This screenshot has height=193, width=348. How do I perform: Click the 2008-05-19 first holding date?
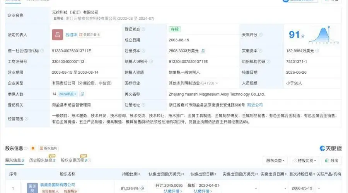pyautogui.click(x=302, y=188)
